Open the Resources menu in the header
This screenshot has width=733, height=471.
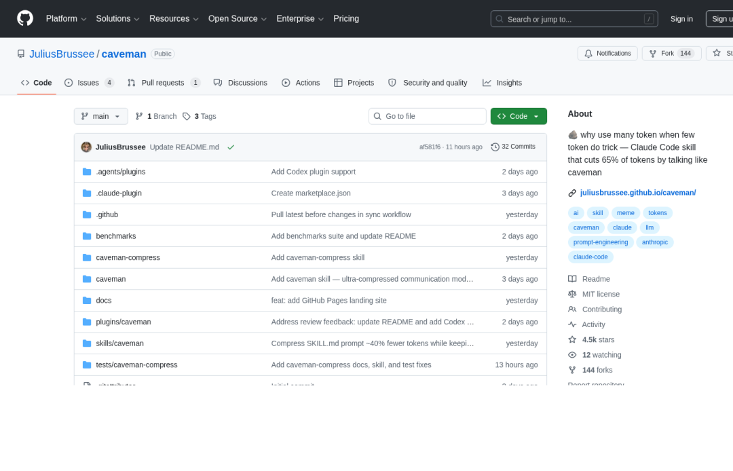[x=169, y=18]
